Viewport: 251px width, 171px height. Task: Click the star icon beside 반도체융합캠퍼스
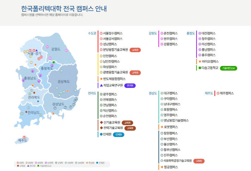(101, 79)
